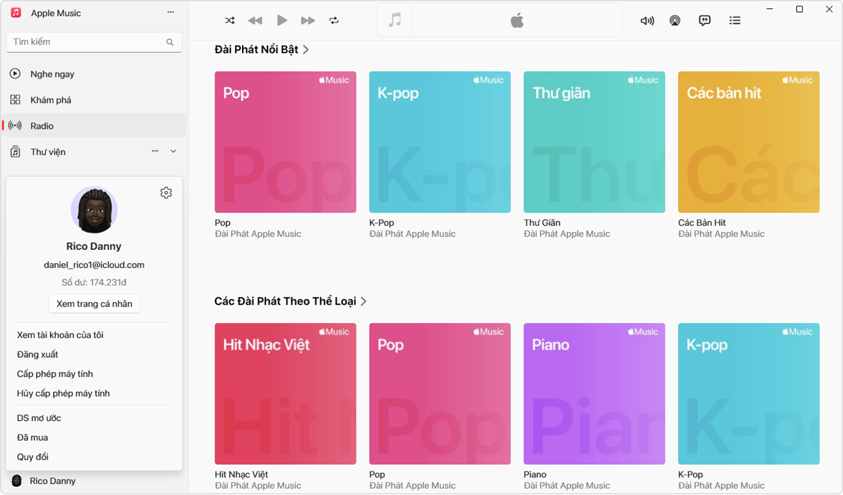Screen dimensions: 843x495
Task: Open Các Đài Phát Theo Thể Loại heading
Action: click(x=285, y=301)
